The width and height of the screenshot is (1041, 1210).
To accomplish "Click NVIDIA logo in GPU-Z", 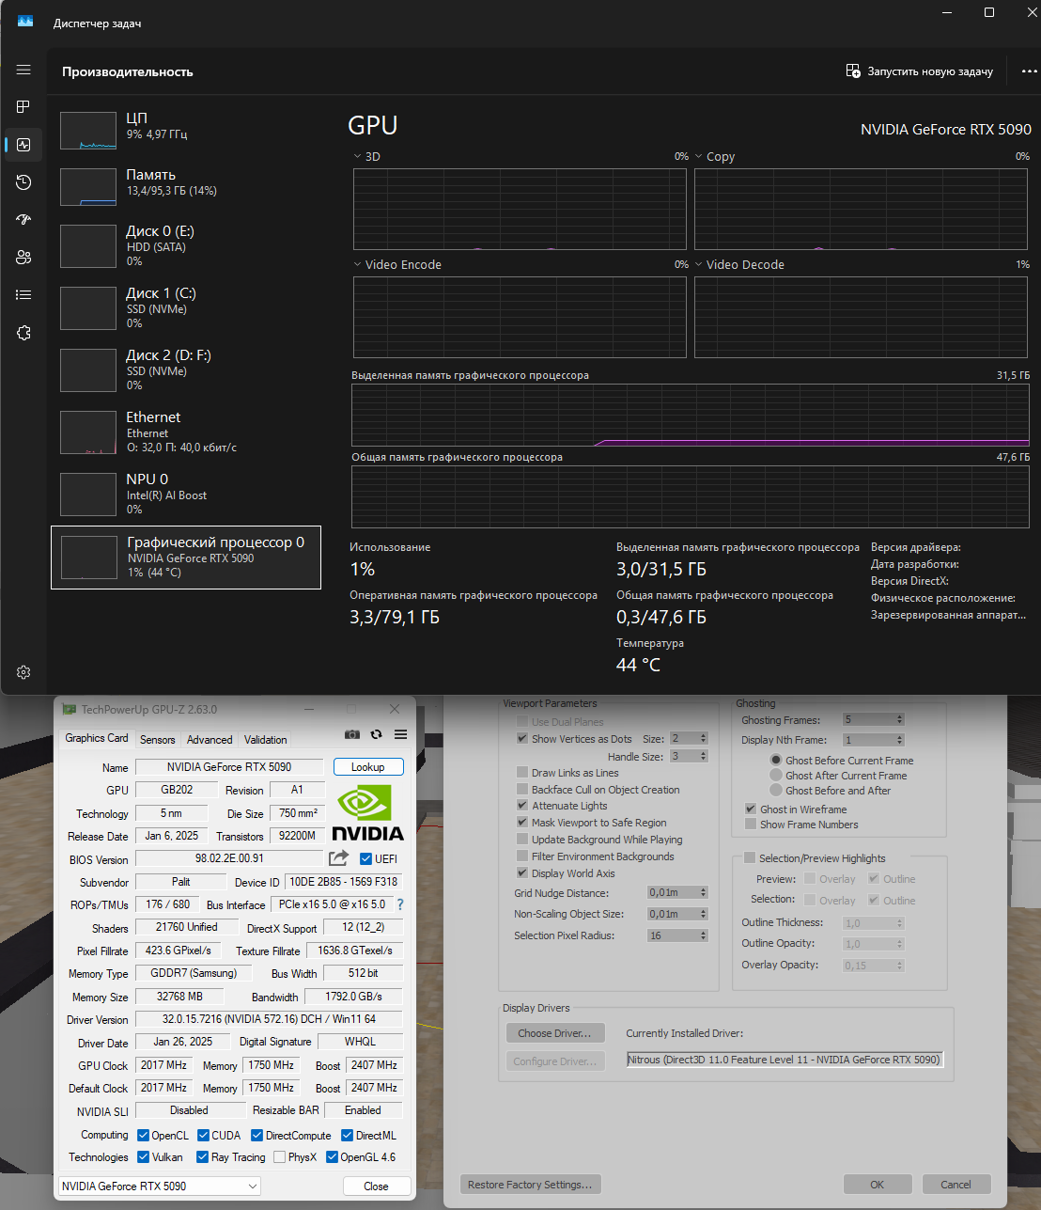I will 367,813.
